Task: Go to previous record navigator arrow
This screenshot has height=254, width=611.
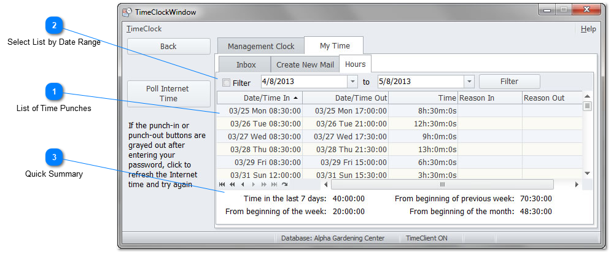Action: 243,184
